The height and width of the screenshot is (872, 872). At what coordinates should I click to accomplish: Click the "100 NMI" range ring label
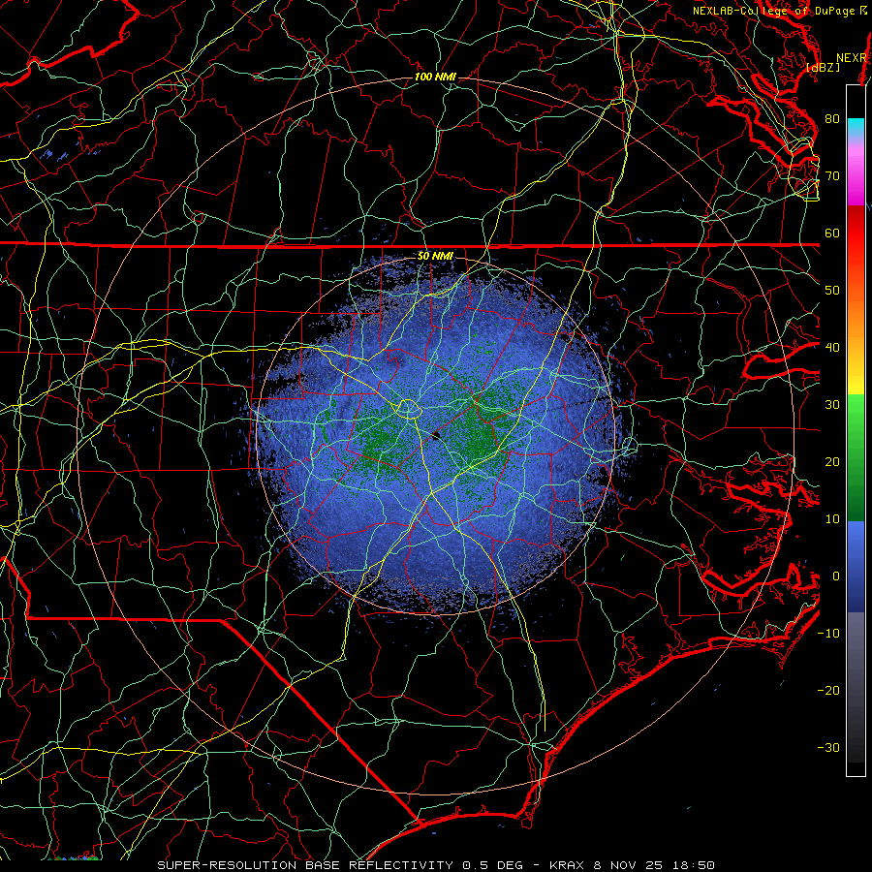coord(435,77)
